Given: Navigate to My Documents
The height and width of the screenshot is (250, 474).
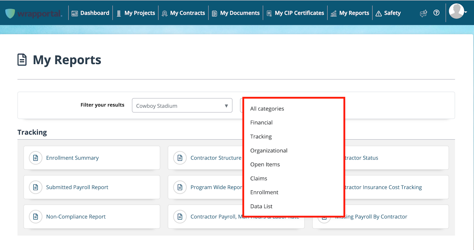Looking at the screenshot, I should click(236, 13).
